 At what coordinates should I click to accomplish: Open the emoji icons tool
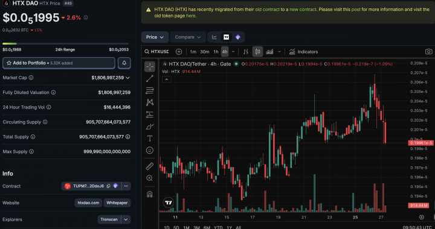coord(150,150)
